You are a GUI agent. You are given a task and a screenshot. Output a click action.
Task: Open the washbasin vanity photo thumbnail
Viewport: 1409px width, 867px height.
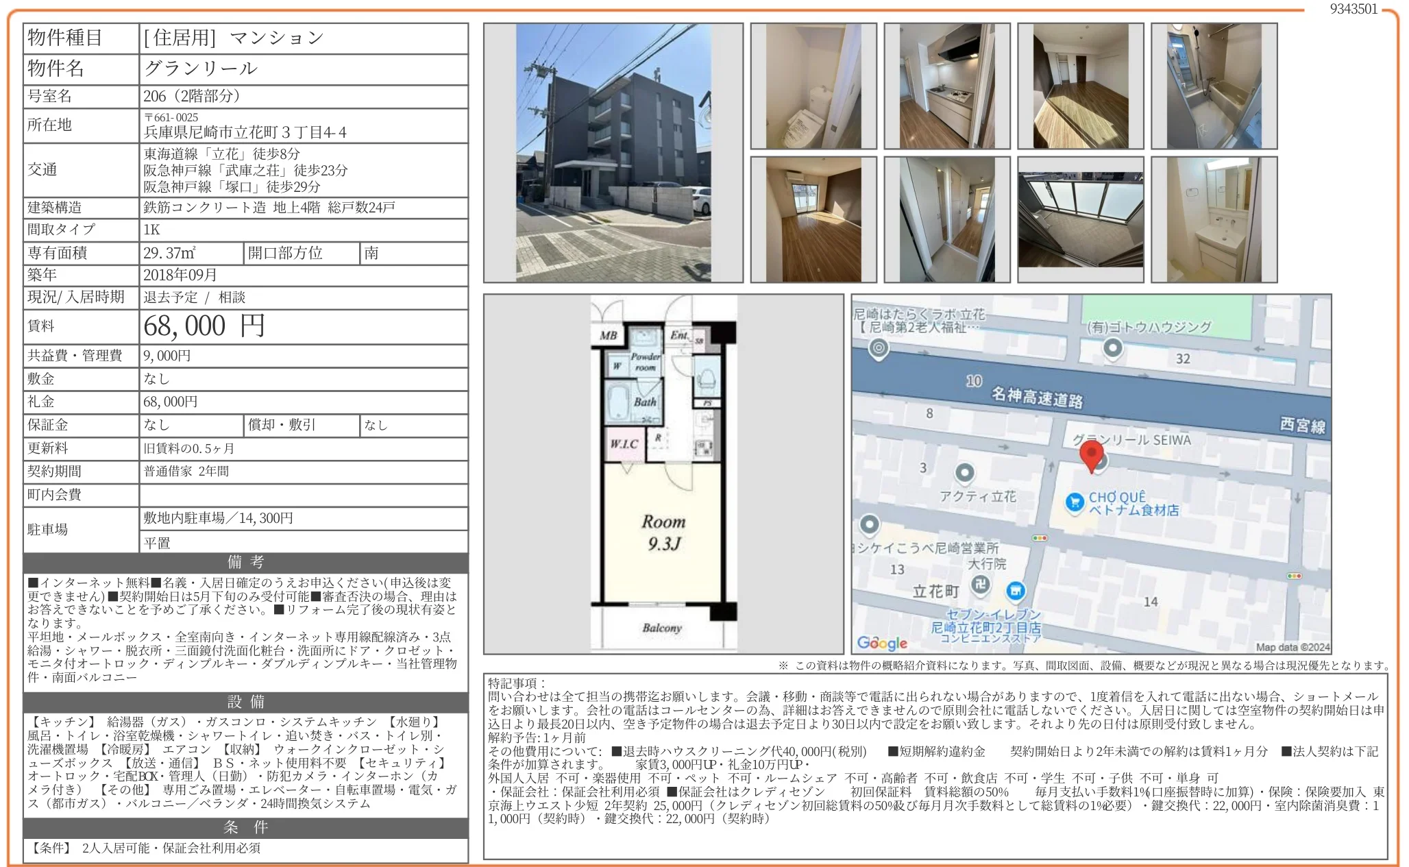click(1214, 219)
